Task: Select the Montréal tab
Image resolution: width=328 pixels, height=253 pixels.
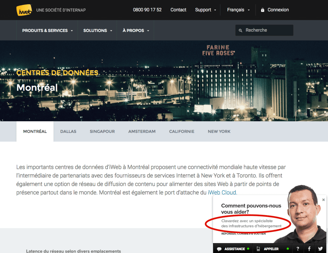Action: coord(35,131)
